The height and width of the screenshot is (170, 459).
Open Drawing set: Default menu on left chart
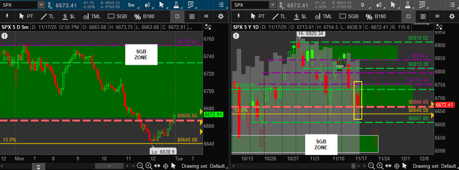coord(204,166)
